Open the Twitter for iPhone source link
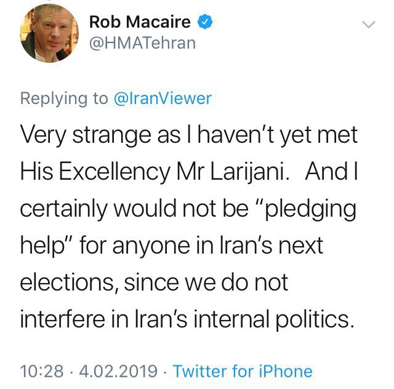The height and width of the screenshot is (389, 394). point(243,372)
